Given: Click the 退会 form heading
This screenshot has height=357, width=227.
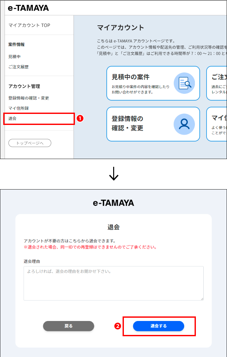Looking at the screenshot, I should [113, 227].
